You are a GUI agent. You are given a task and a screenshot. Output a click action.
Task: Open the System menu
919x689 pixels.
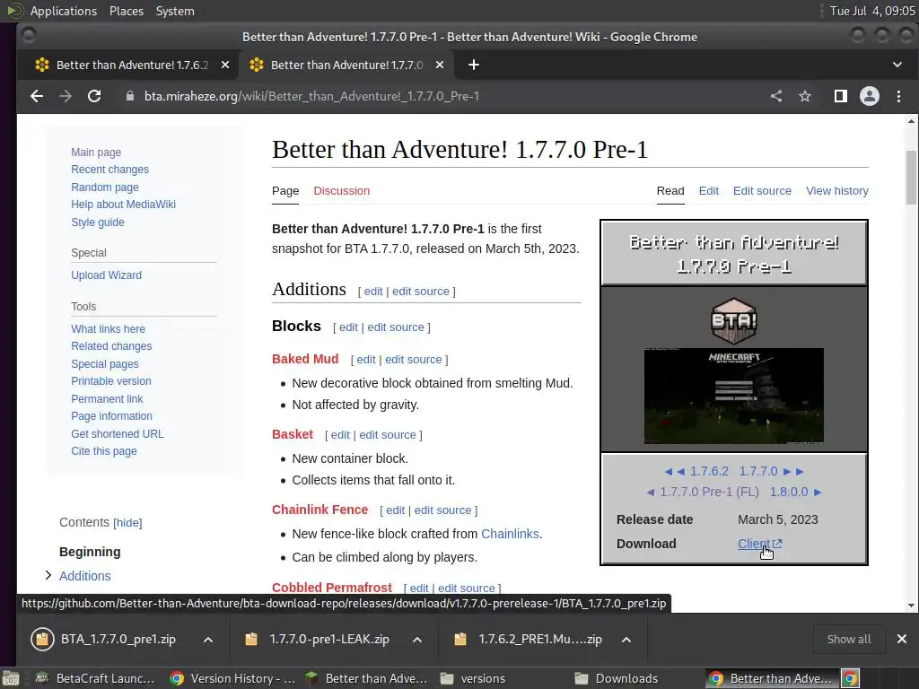coord(175,11)
